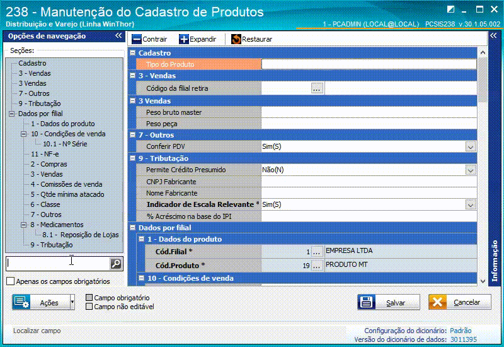Click the Tipo do Produto value field
Viewport: 504px width, 347px height.
pos(369,64)
